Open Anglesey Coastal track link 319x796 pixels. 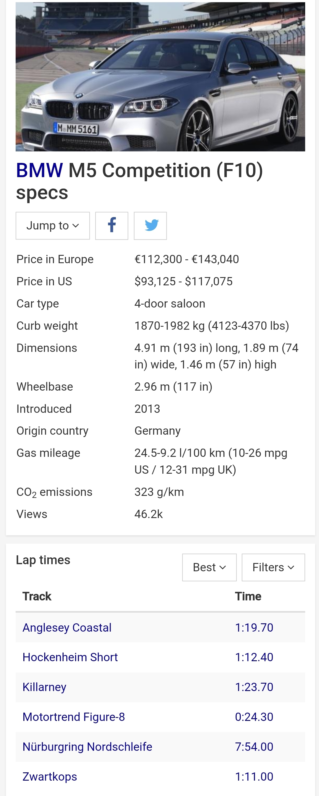click(67, 627)
